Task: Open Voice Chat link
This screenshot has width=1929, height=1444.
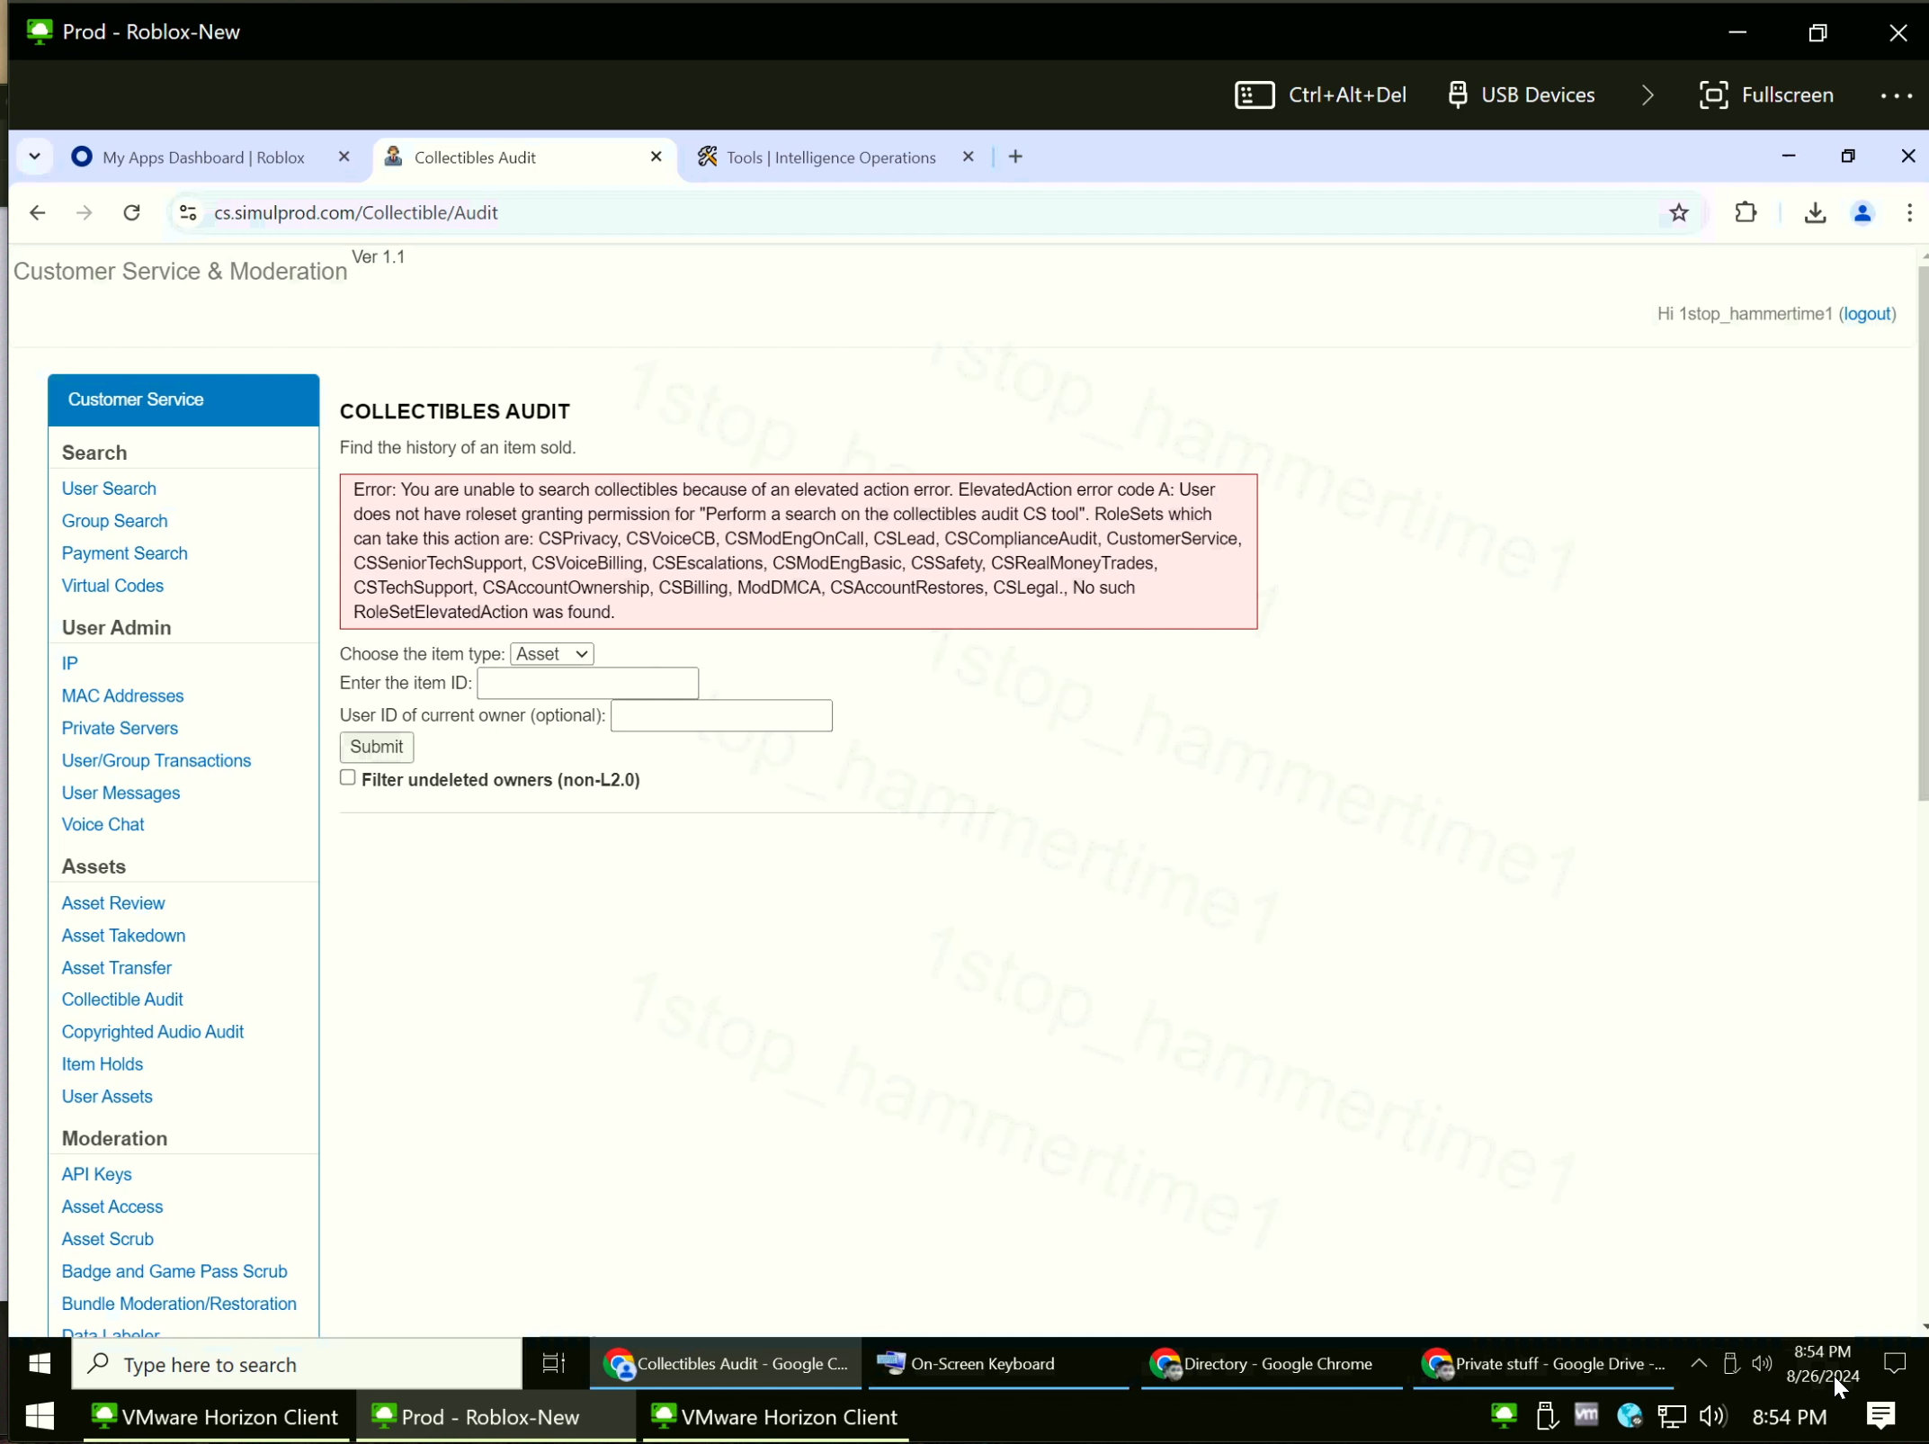Action: pos(103,824)
